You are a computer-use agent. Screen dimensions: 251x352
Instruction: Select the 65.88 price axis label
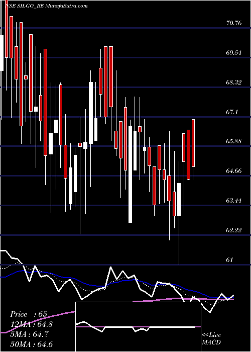click(234, 141)
